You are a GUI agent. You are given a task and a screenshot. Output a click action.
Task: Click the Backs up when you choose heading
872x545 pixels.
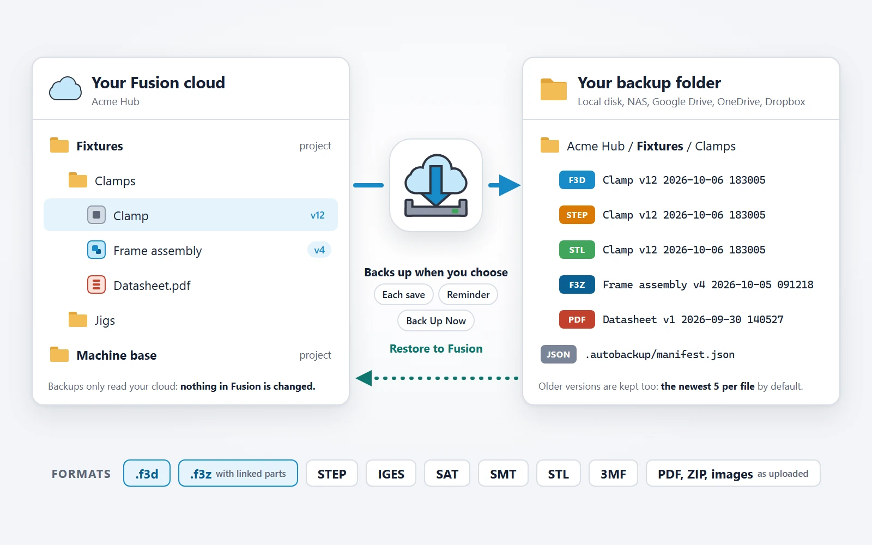tap(436, 272)
